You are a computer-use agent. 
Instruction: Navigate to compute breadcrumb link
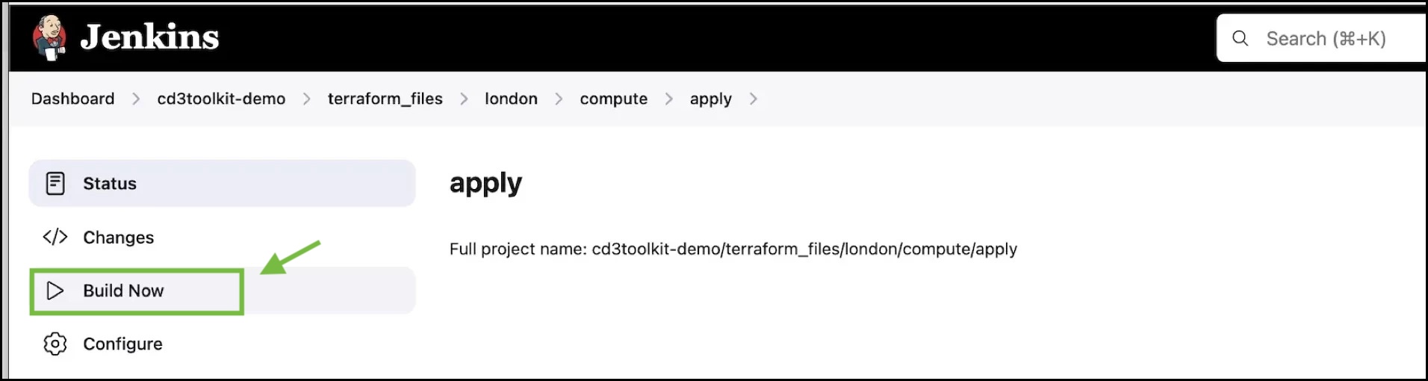[613, 99]
